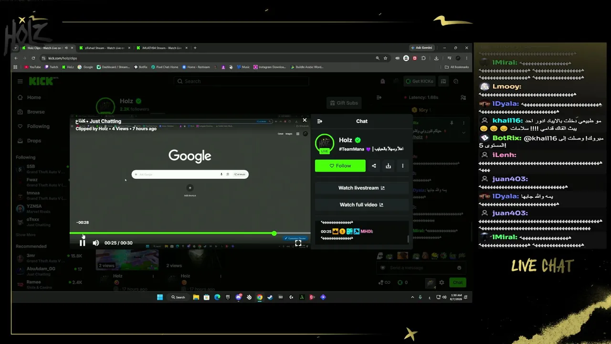Screen dimensions: 611x344
Task: Open the All Bookmarks folder
Action: coord(456,67)
